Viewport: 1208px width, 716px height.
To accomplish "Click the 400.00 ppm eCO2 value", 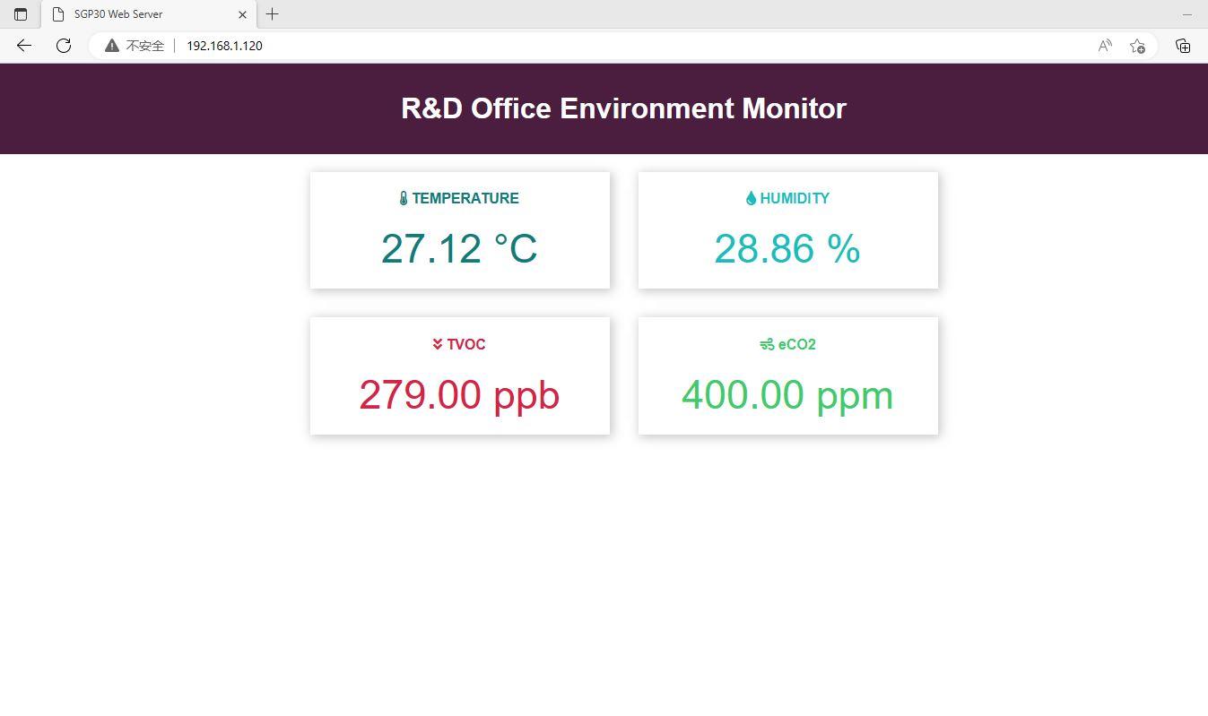I will pos(787,394).
